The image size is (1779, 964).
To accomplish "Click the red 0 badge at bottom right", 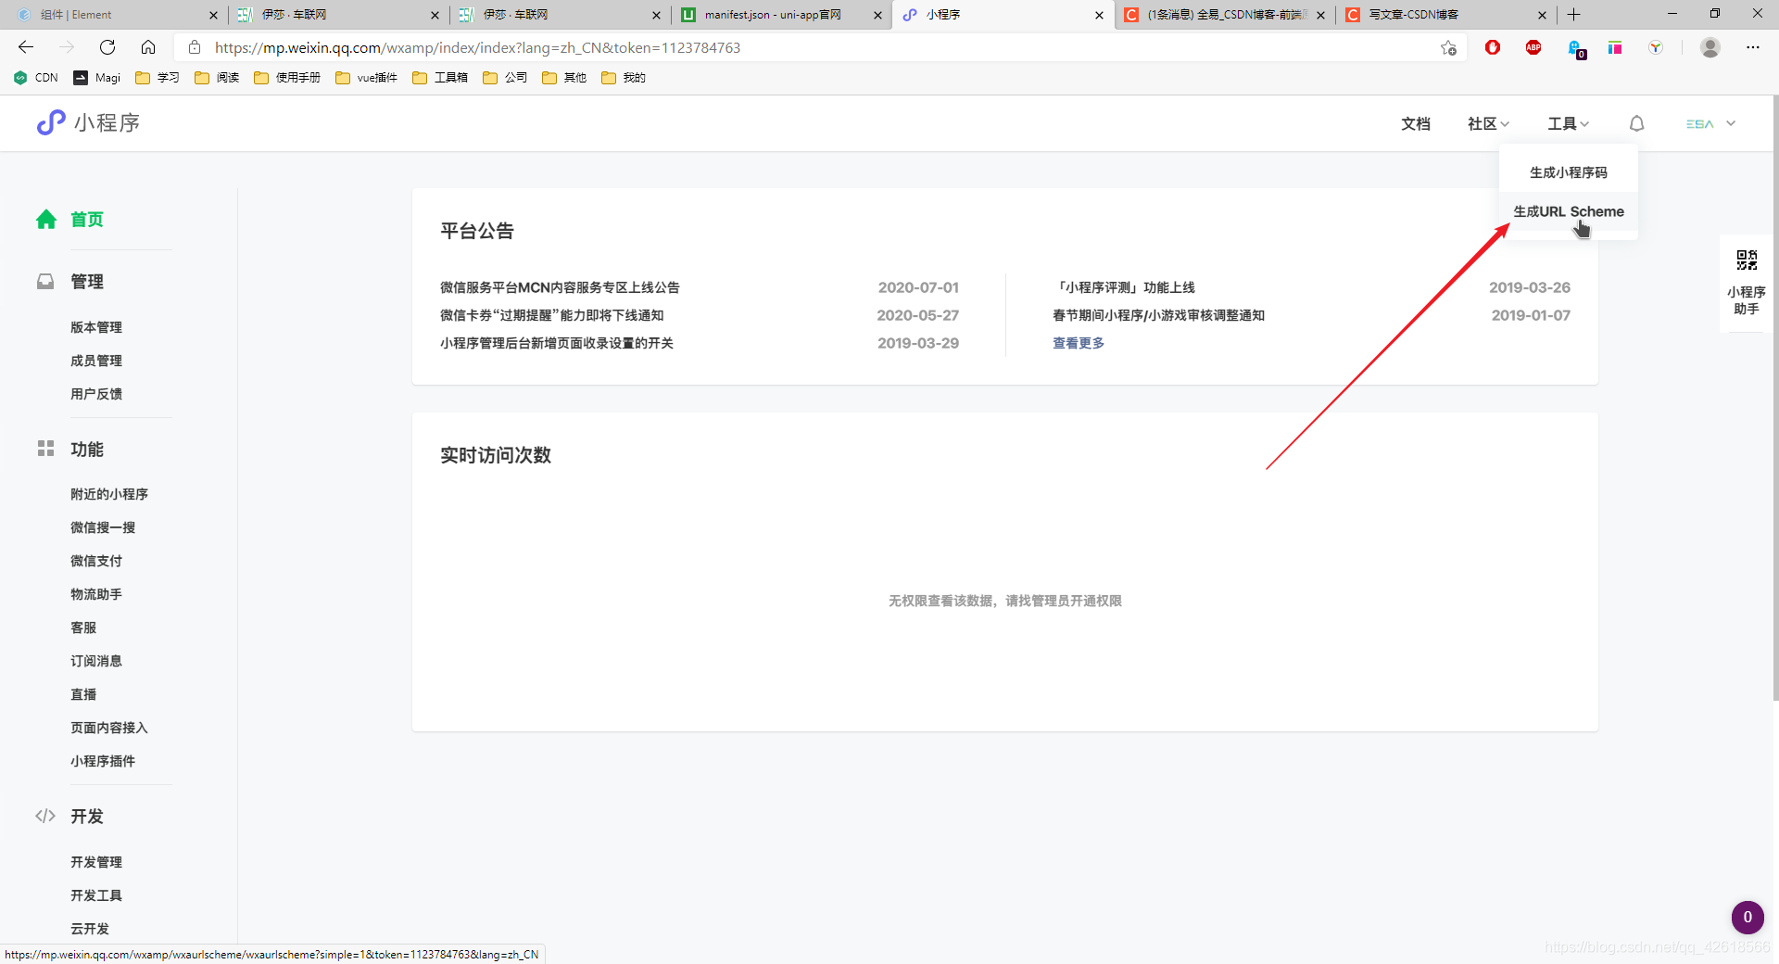I will (x=1747, y=918).
